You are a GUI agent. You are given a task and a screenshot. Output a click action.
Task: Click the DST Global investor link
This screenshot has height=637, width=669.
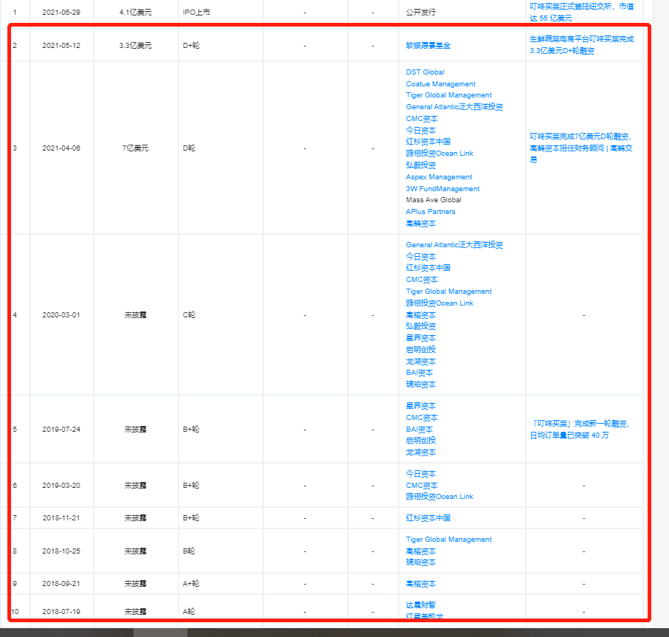425,72
